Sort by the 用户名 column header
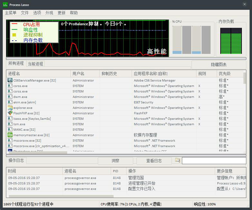This screenshot has height=210, width=252. coord(85,74)
